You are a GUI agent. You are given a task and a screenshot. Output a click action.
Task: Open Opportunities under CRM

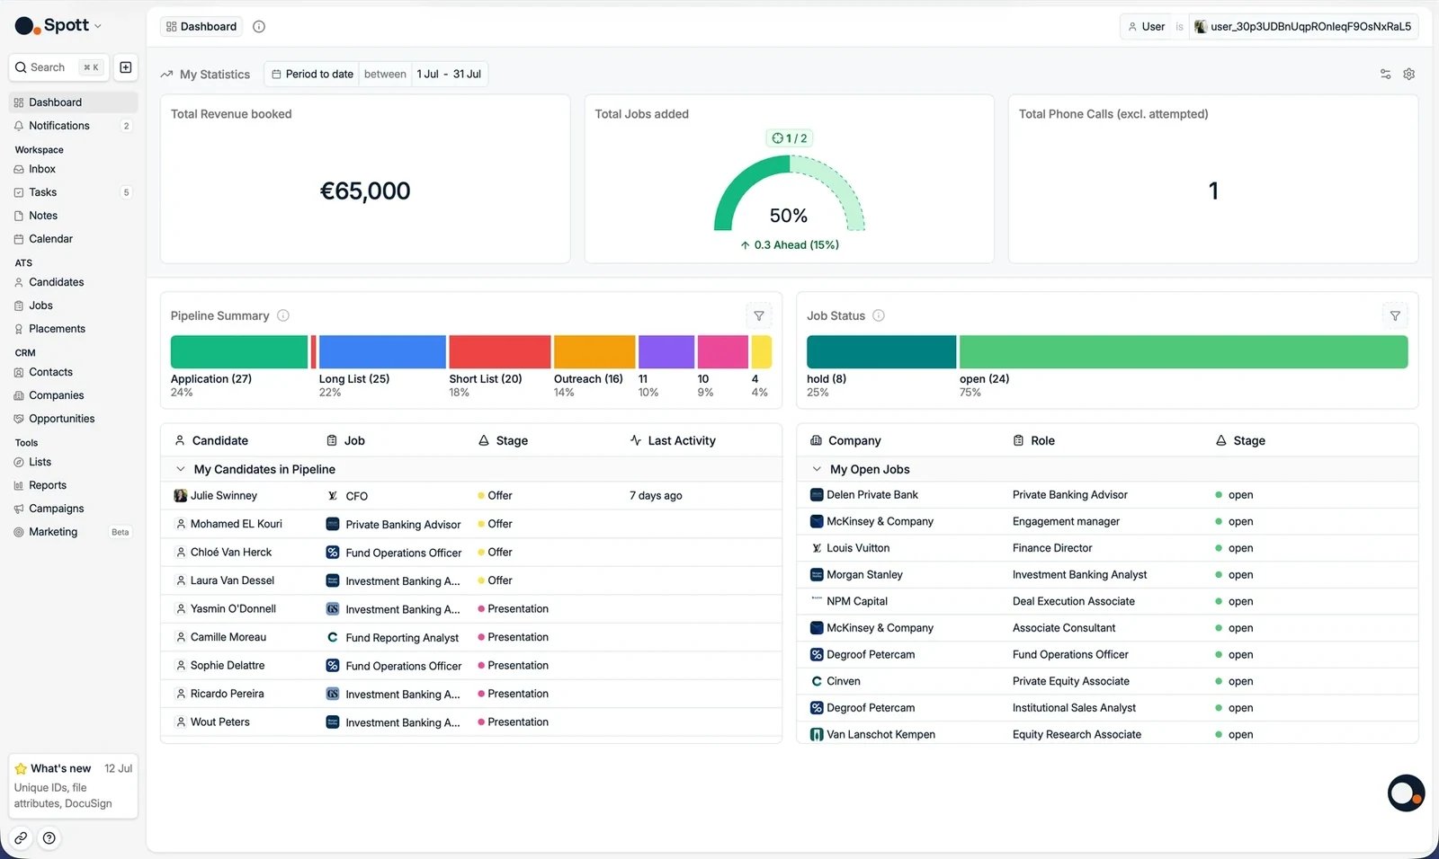point(73,419)
